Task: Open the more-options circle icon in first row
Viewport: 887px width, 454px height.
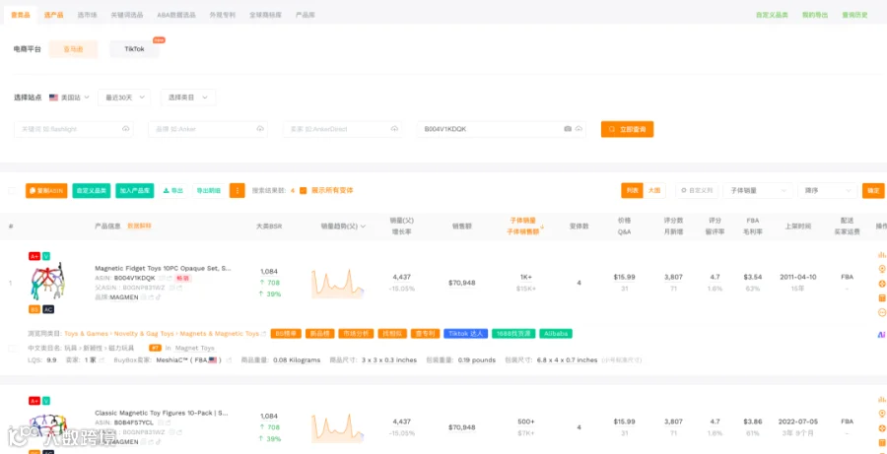Action: click(881, 312)
